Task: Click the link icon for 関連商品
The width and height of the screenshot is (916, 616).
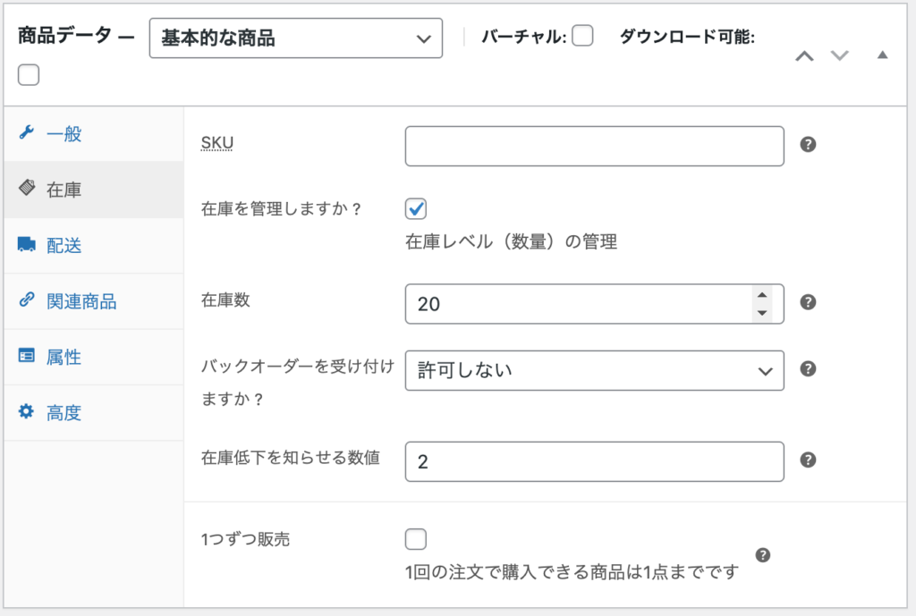Action: click(26, 300)
